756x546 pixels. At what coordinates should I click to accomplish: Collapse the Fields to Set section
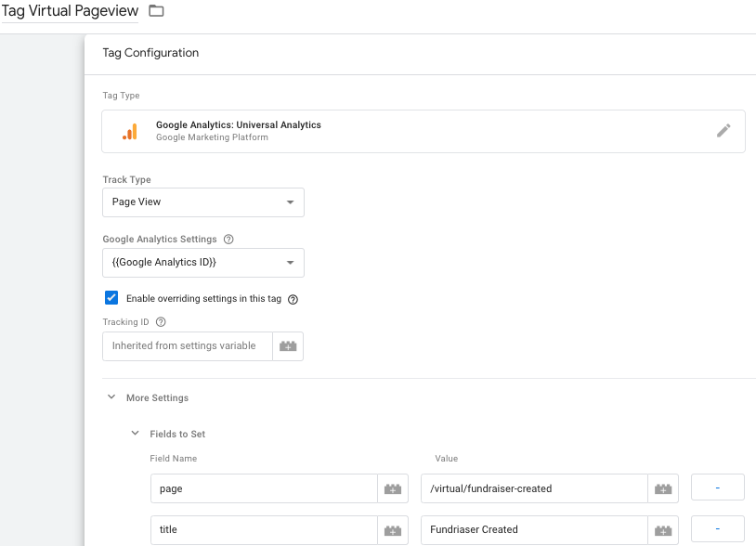pyautogui.click(x=136, y=434)
